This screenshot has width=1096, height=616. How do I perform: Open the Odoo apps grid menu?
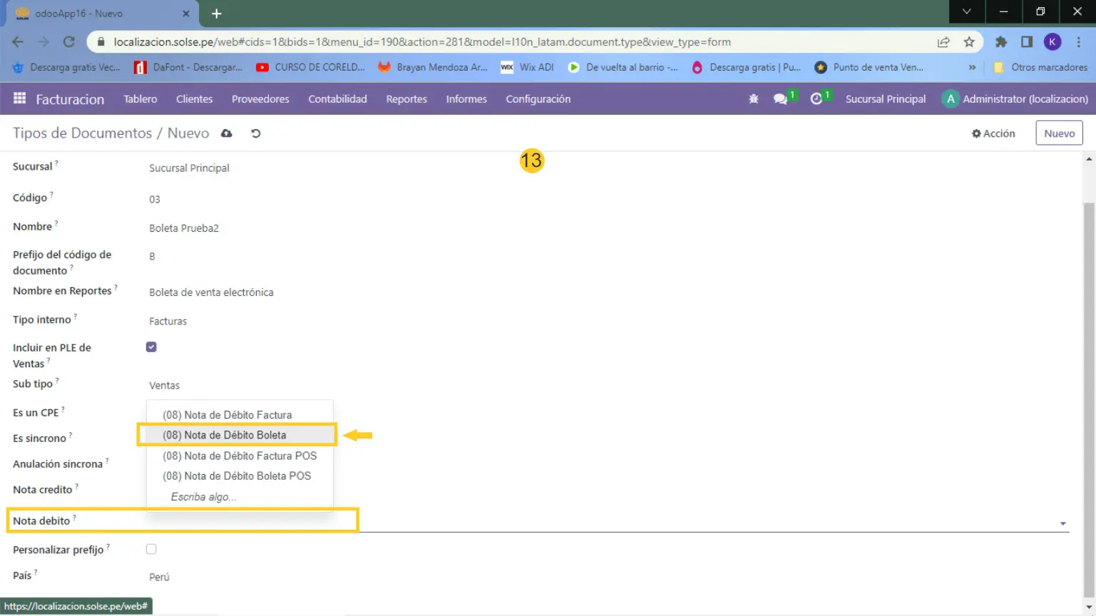pyautogui.click(x=19, y=99)
